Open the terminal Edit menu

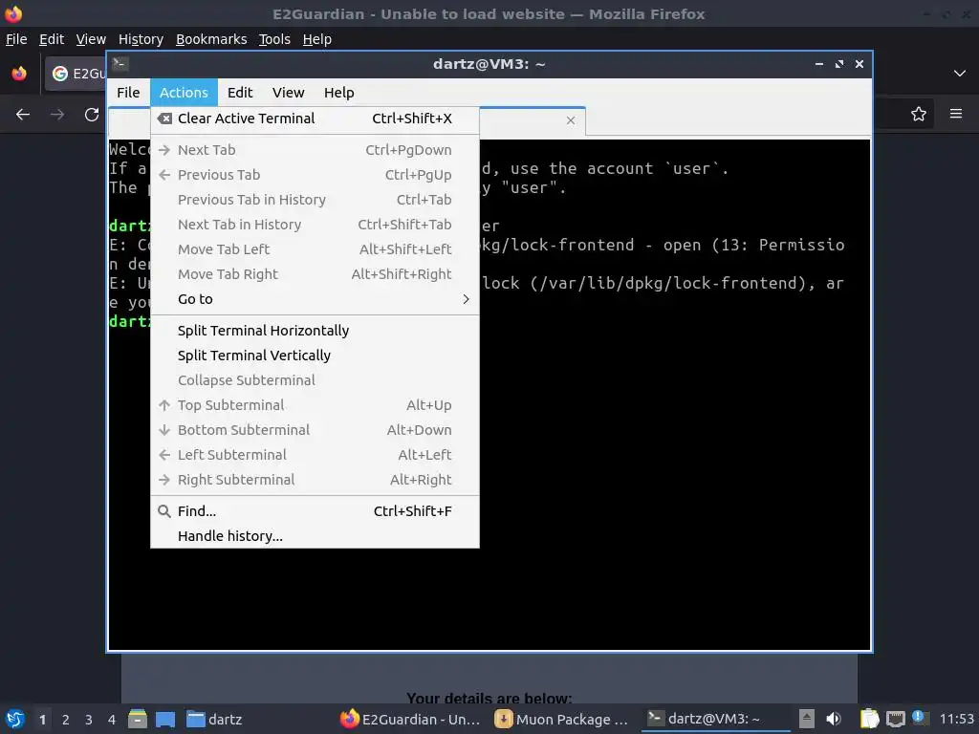pyautogui.click(x=240, y=93)
